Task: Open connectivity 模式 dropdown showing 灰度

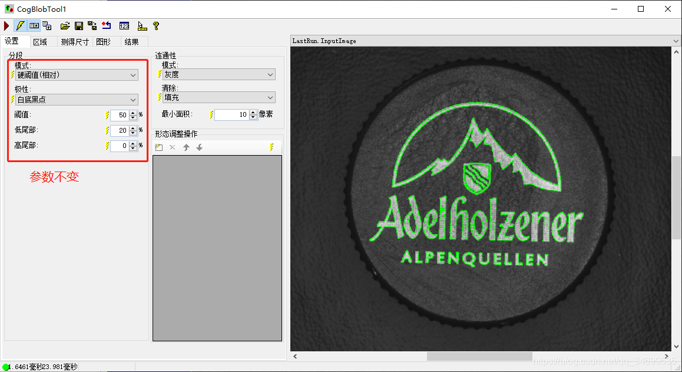Action: (x=218, y=74)
